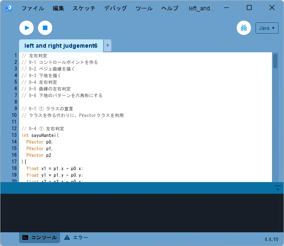Open the スケッチ menu
The image size is (284, 246).
point(84,8)
